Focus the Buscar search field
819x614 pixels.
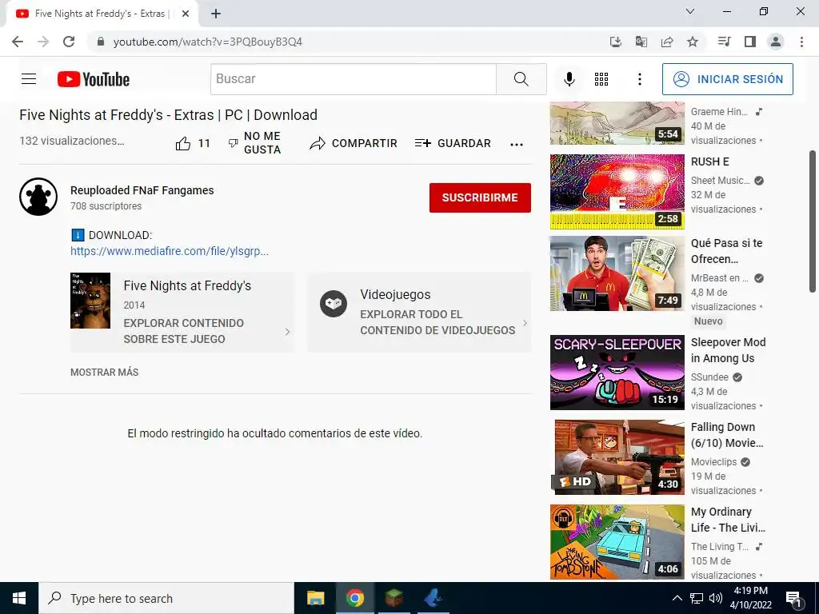[x=354, y=79]
